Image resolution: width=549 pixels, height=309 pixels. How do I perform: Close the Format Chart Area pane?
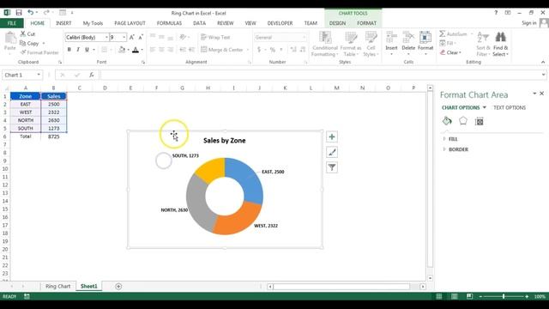click(541, 94)
